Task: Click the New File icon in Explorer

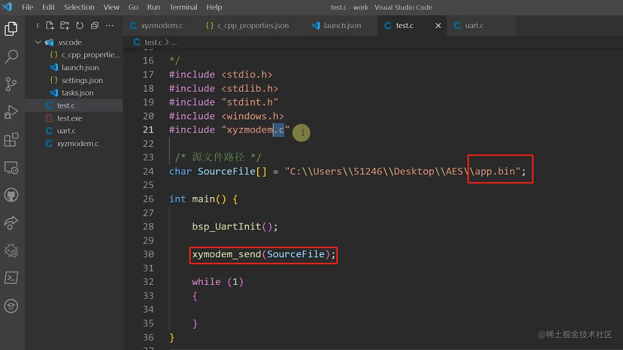Action: [x=50, y=26]
